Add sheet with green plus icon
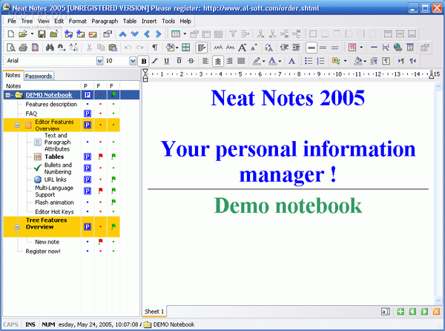Screen dimensions: 445x331 400,312
